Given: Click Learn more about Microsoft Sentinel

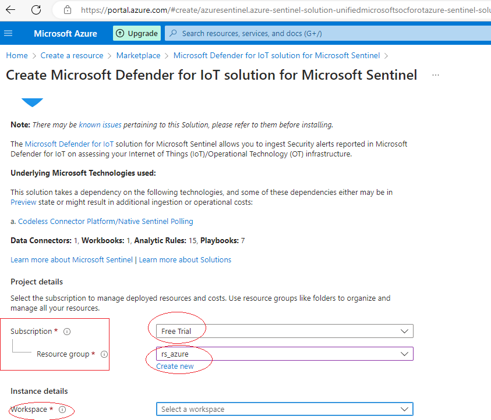Looking at the screenshot, I should 71,259.
